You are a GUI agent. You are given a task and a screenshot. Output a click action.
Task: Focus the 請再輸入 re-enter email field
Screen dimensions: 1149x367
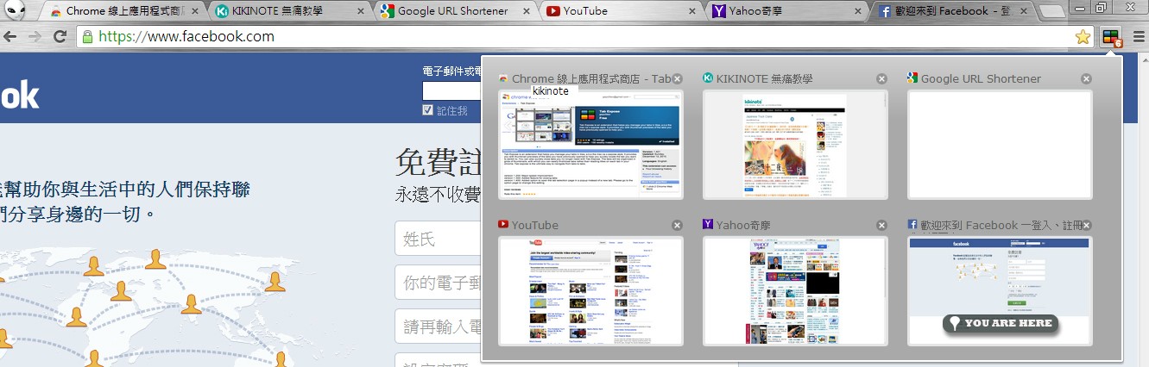click(438, 327)
